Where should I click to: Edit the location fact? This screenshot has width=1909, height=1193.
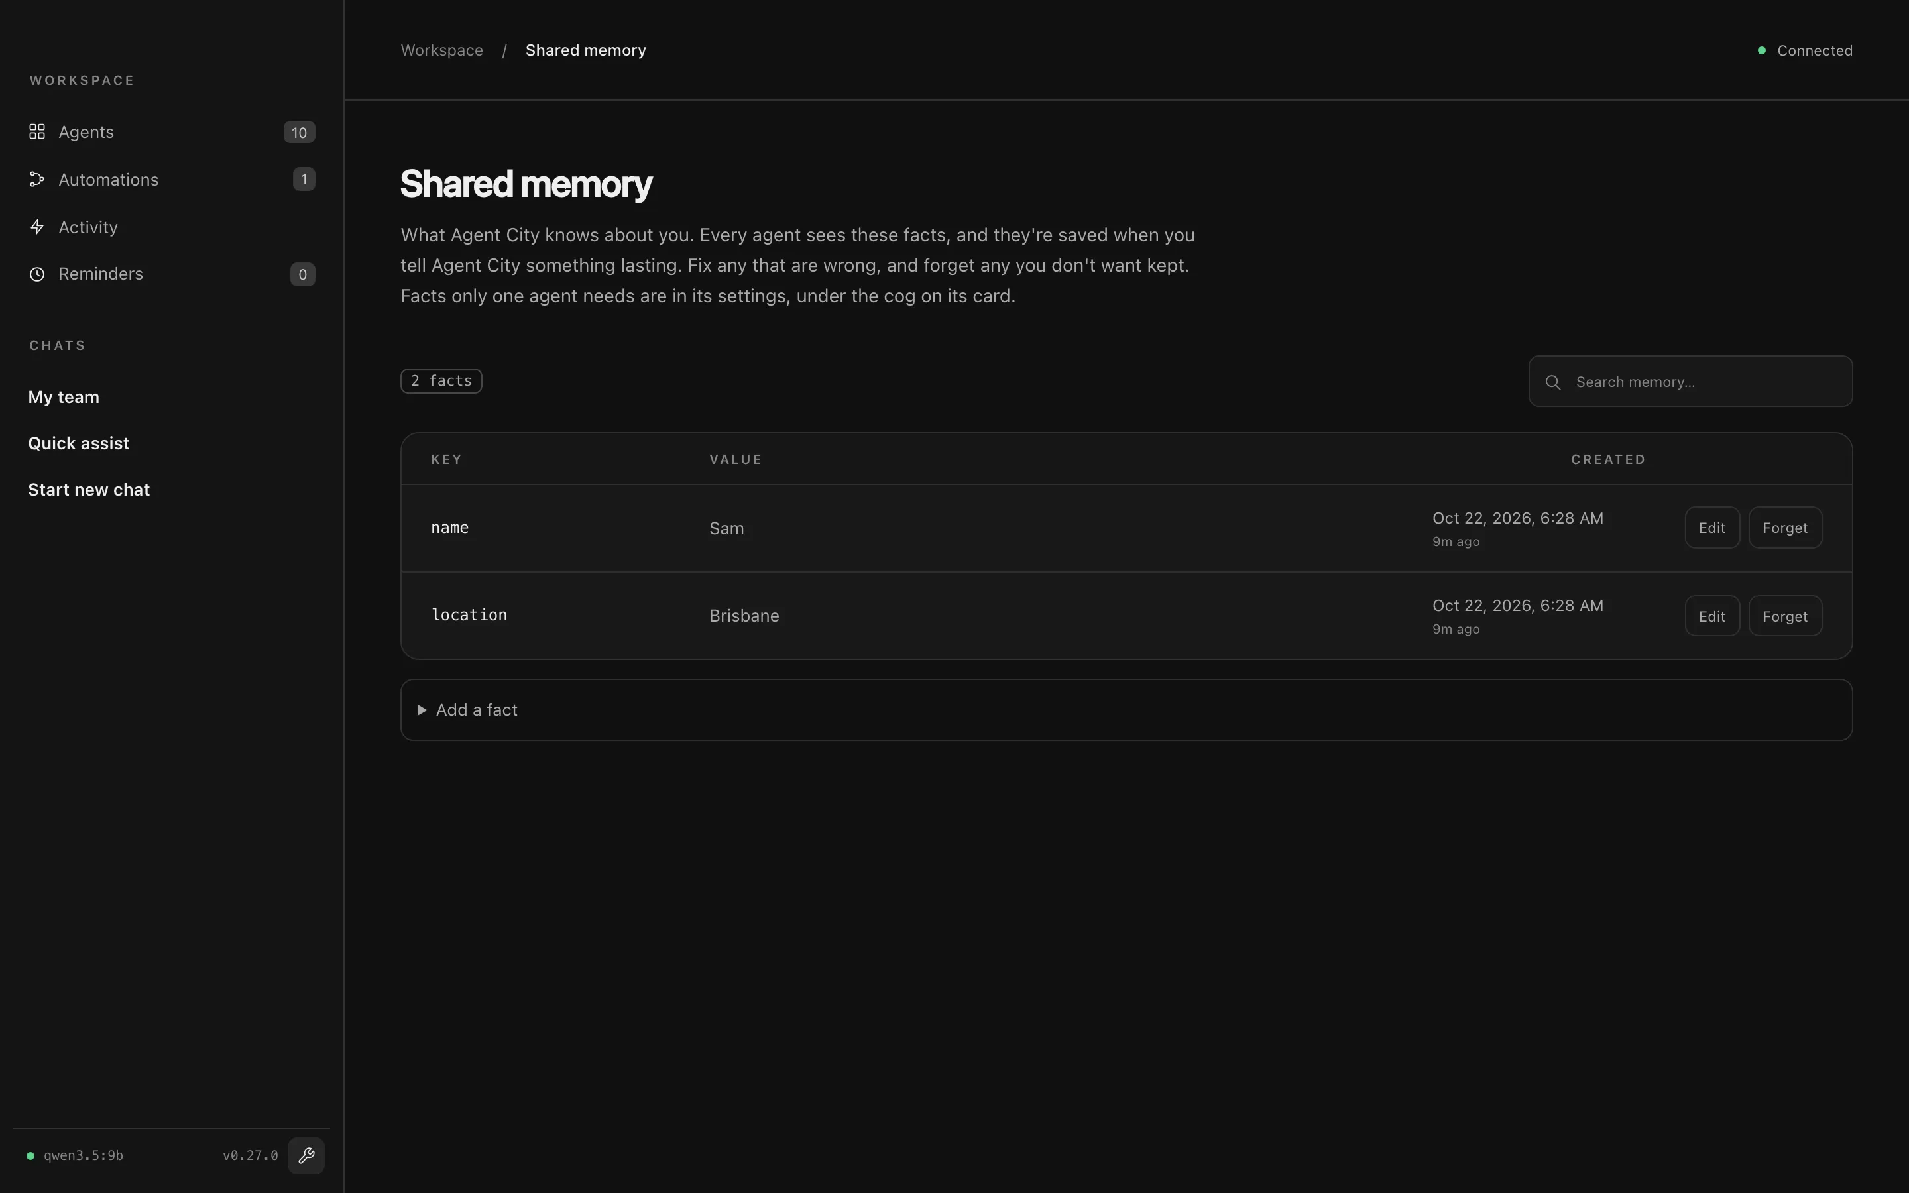pyautogui.click(x=1711, y=616)
